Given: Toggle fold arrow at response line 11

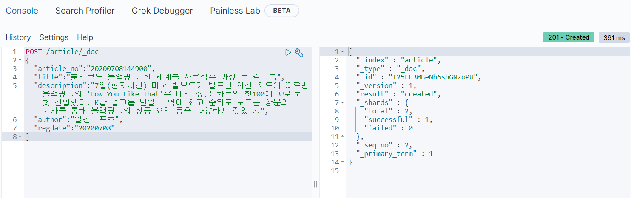Looking at the screenshot, I should coord(343,137).
